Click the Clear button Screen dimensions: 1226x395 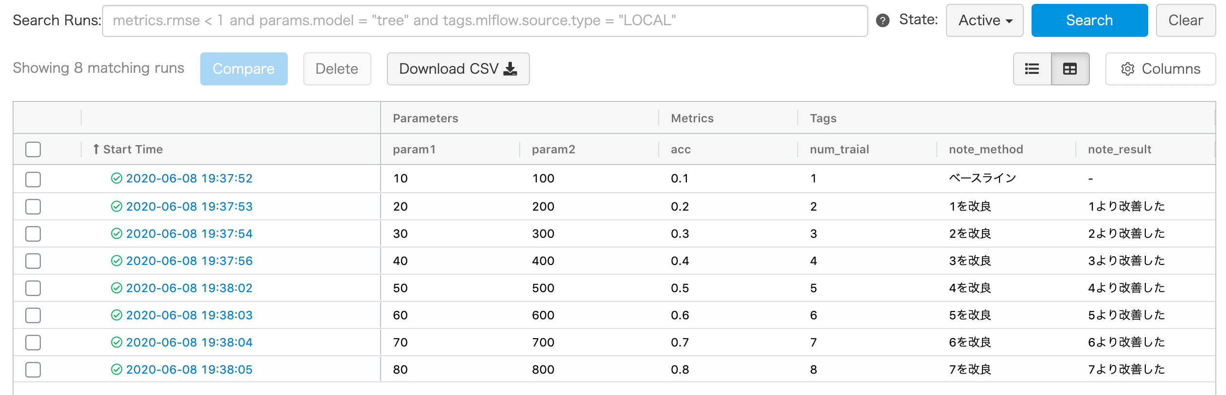[1186, 20]
